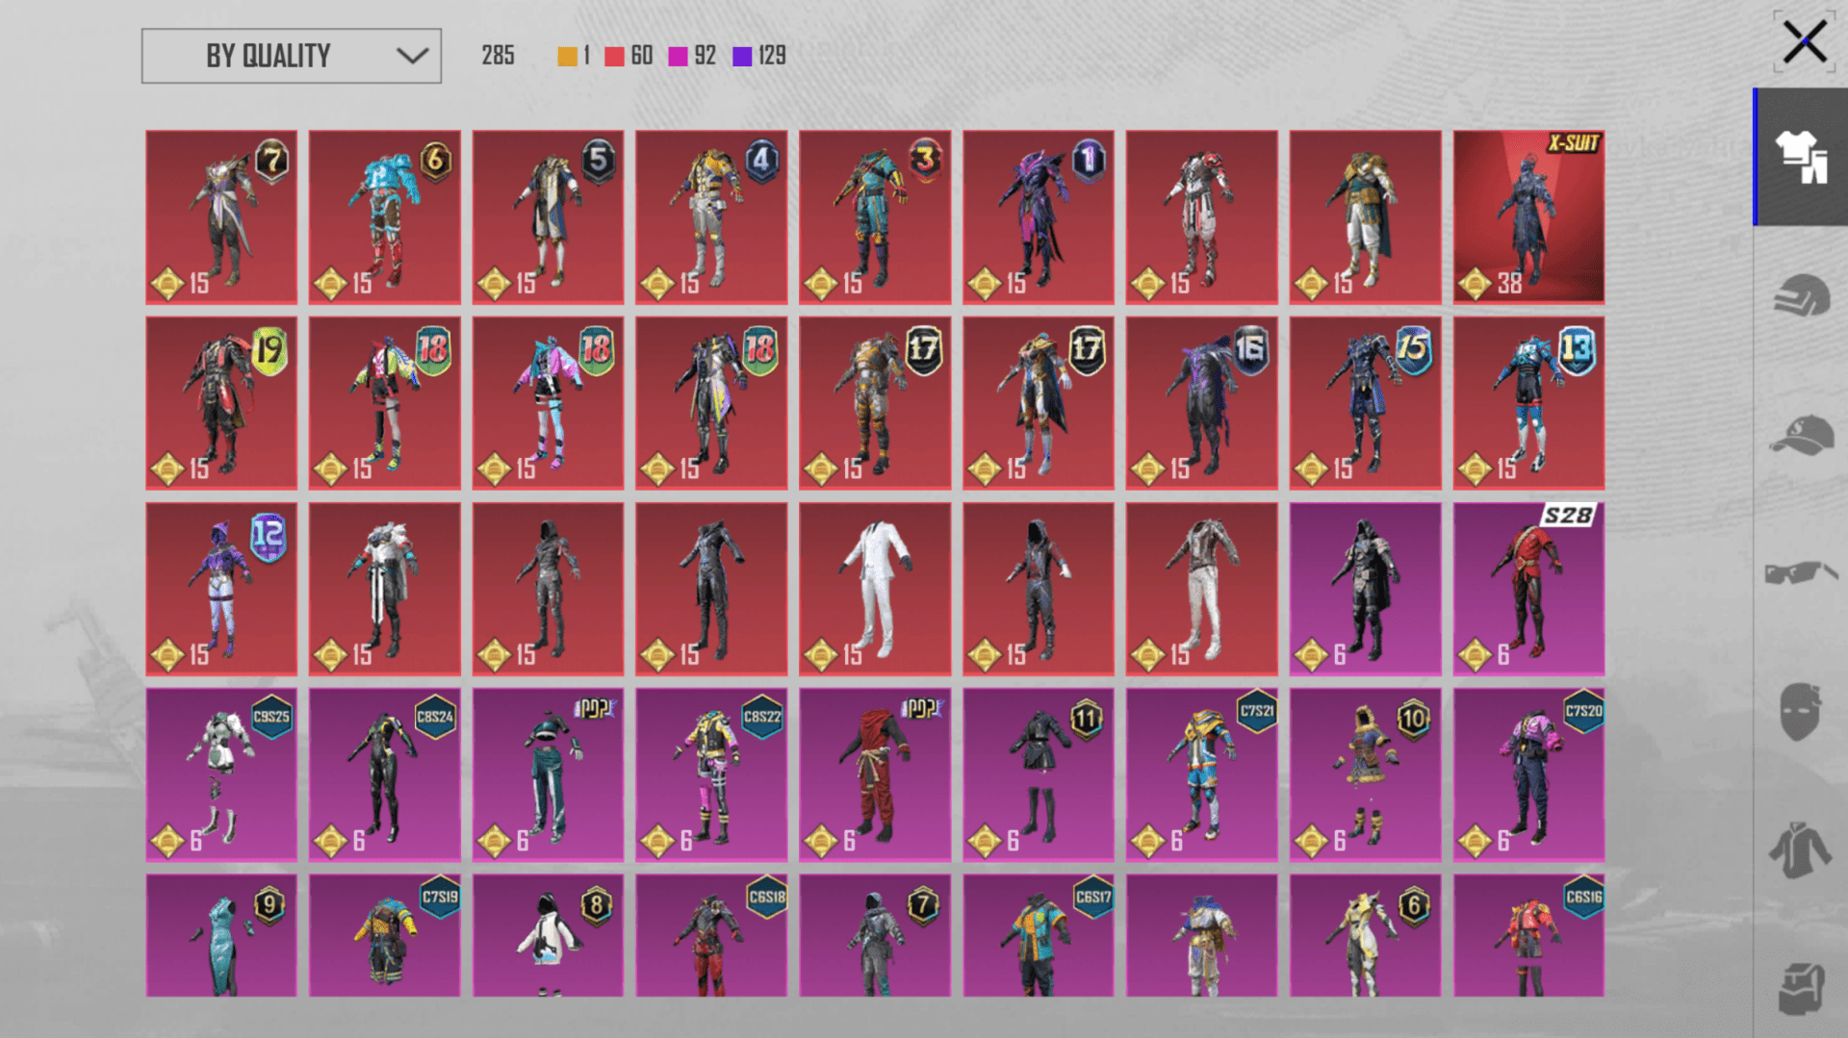Click the dropdown chevron arrow
Screen dimensions: 1848x1038
click(x=412, y=56)
